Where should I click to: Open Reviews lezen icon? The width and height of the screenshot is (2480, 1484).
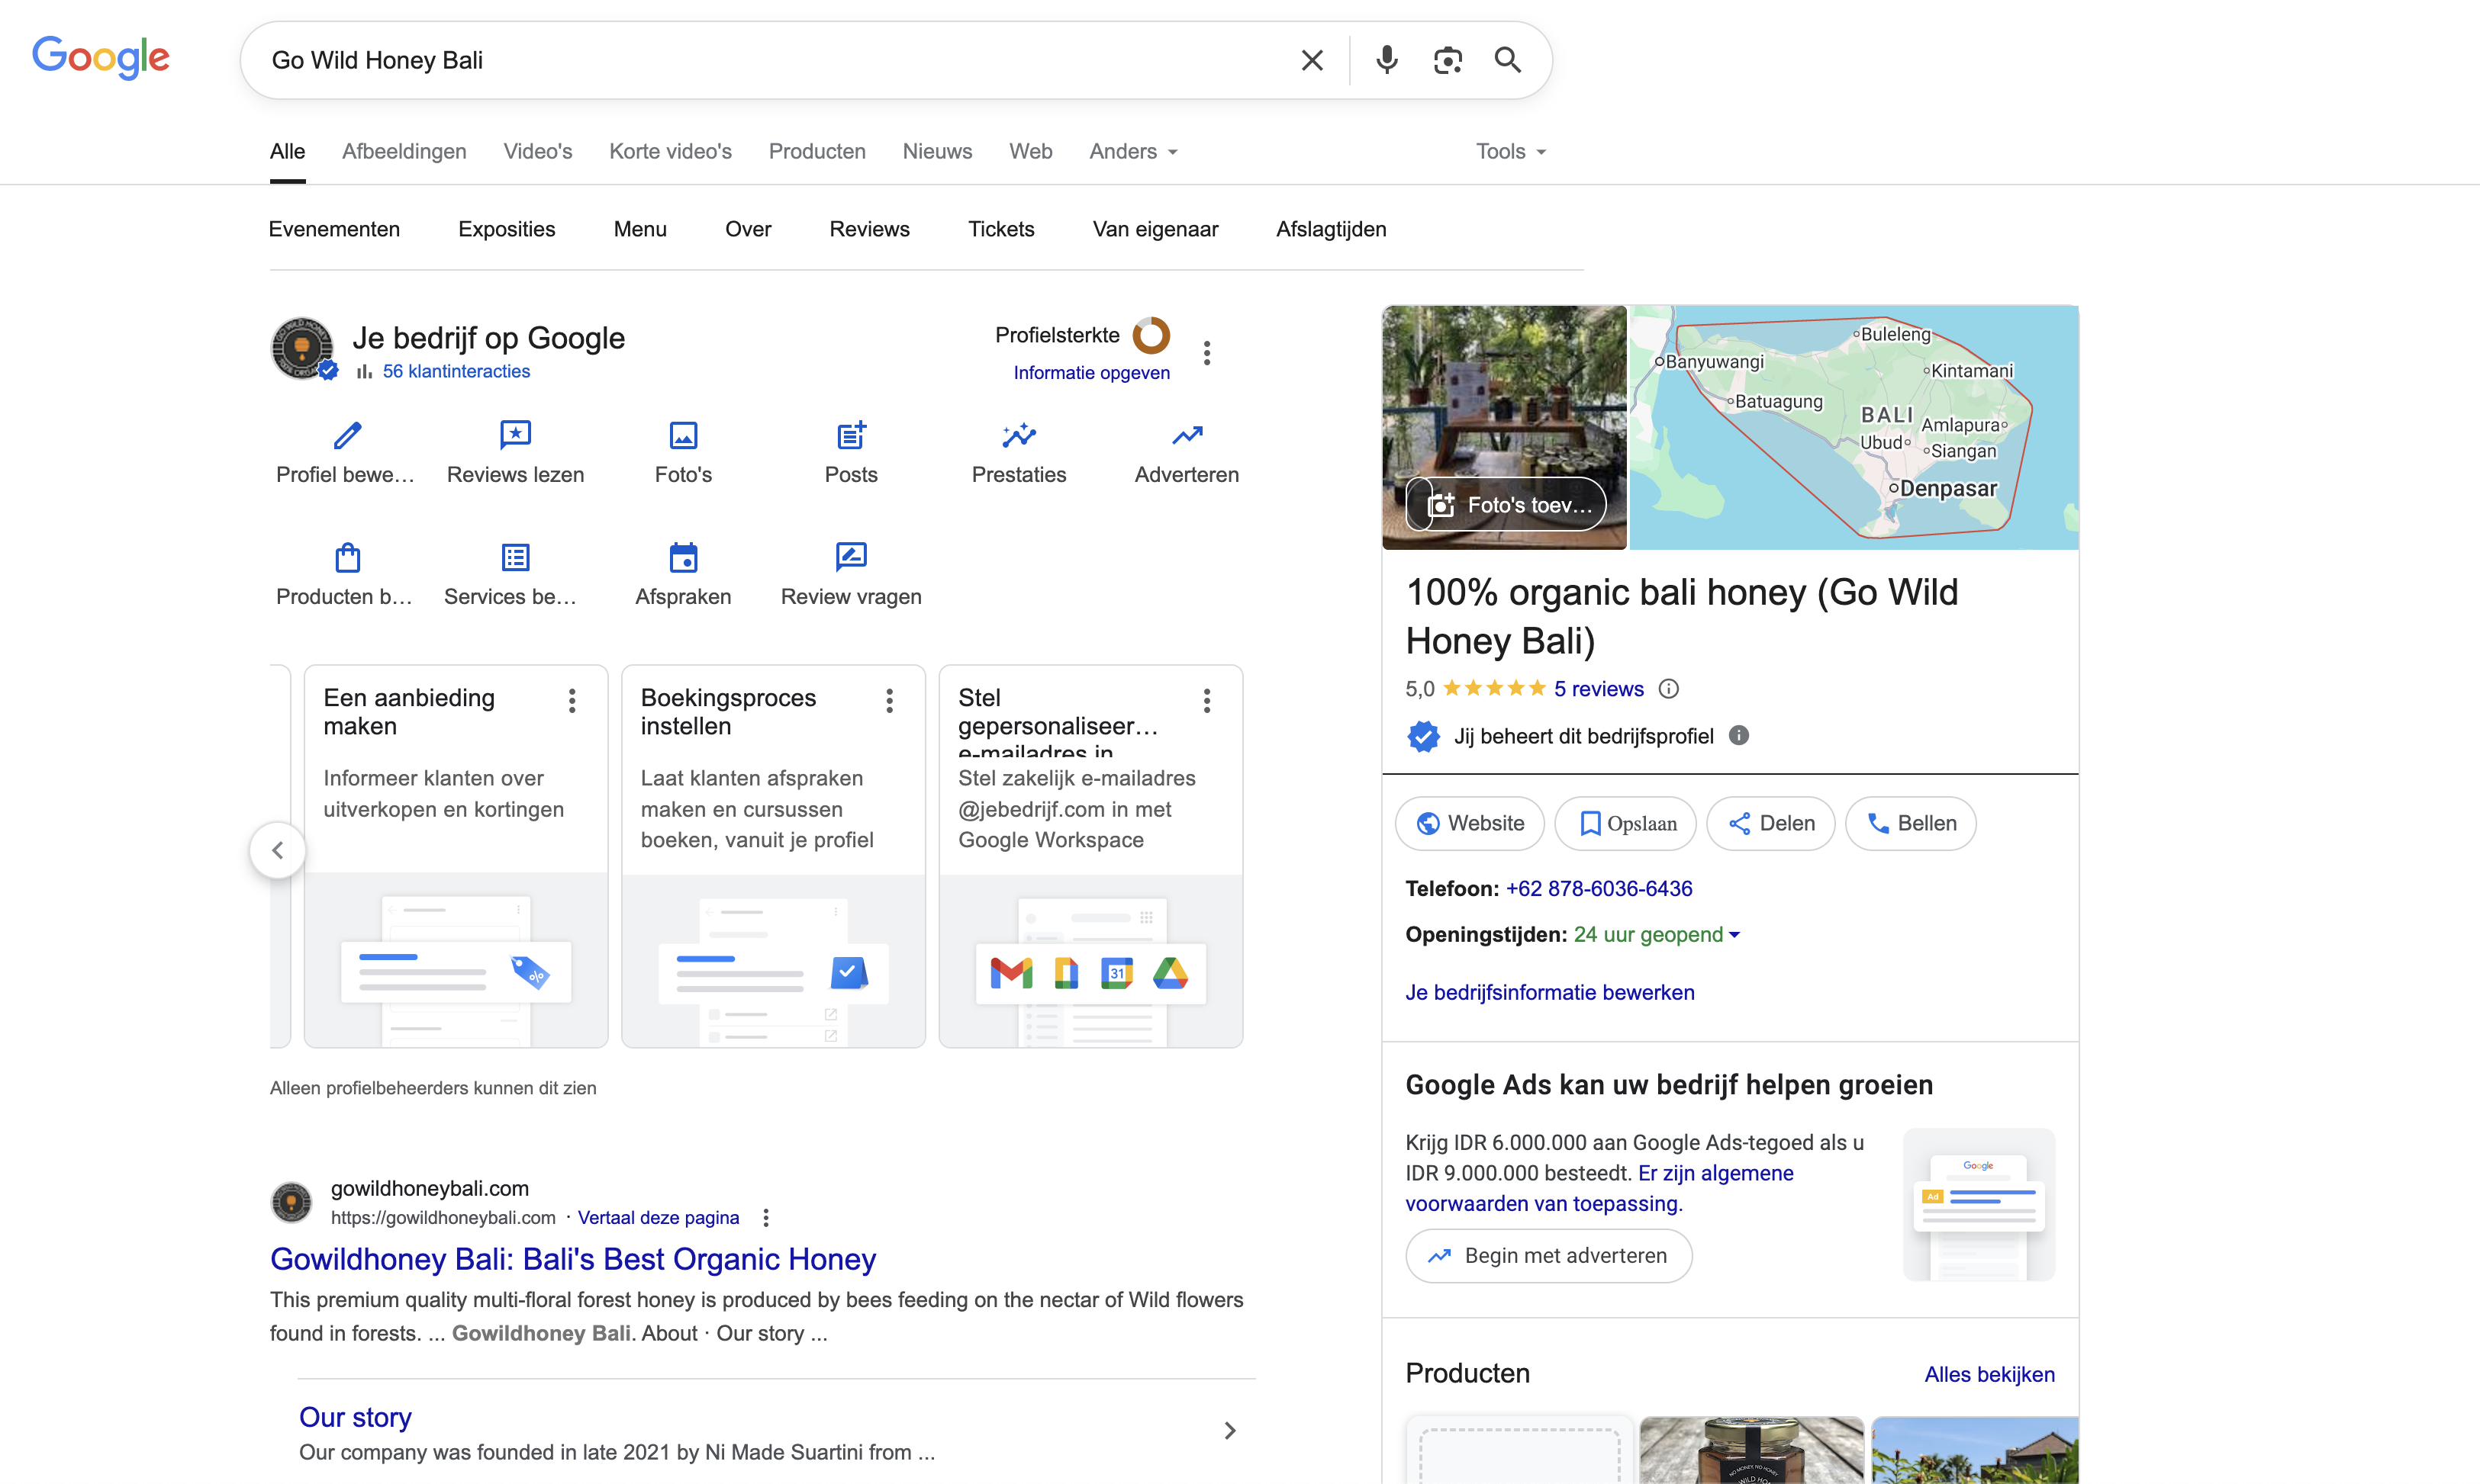515,435
